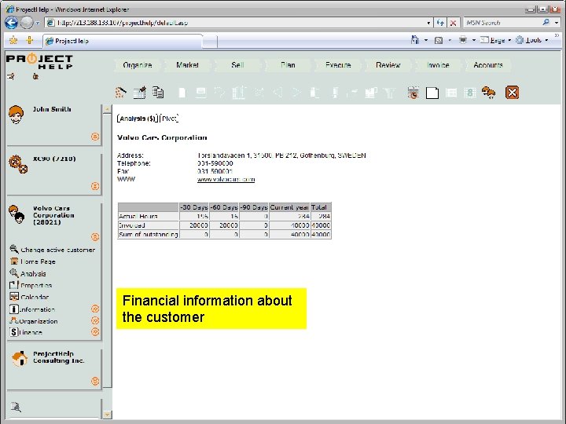Open the address bar dropdown
The height and width of the screenshot is (424, 566).
[428, 23]
